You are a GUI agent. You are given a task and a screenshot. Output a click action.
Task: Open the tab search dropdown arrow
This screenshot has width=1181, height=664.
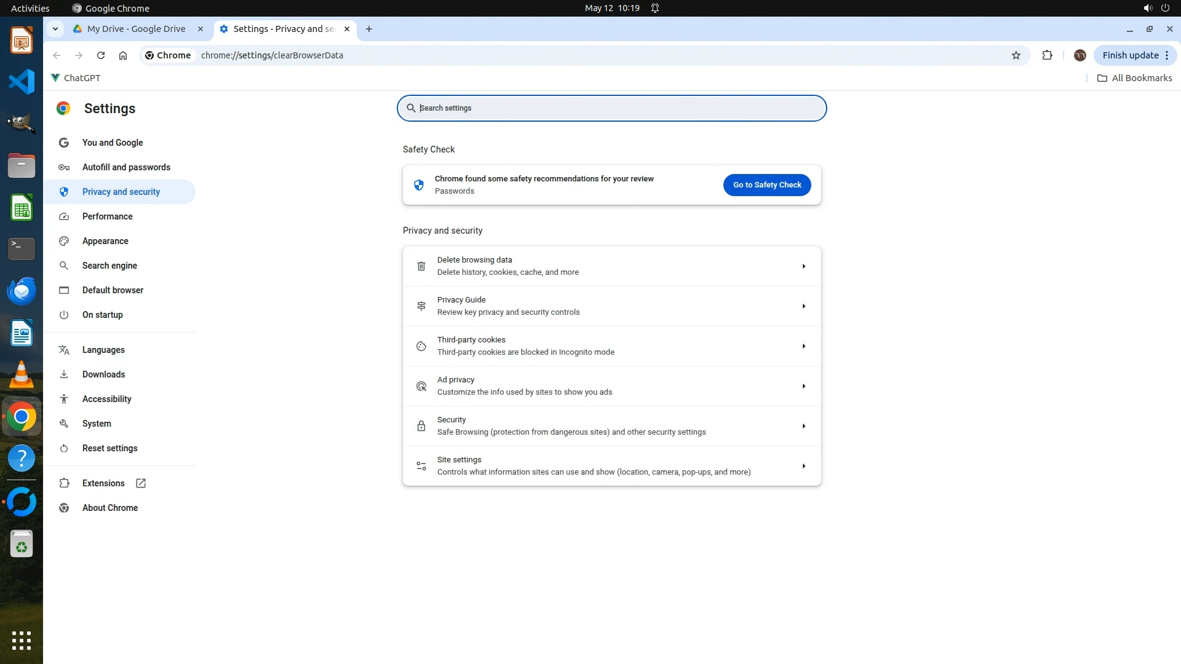click(55, 29)
